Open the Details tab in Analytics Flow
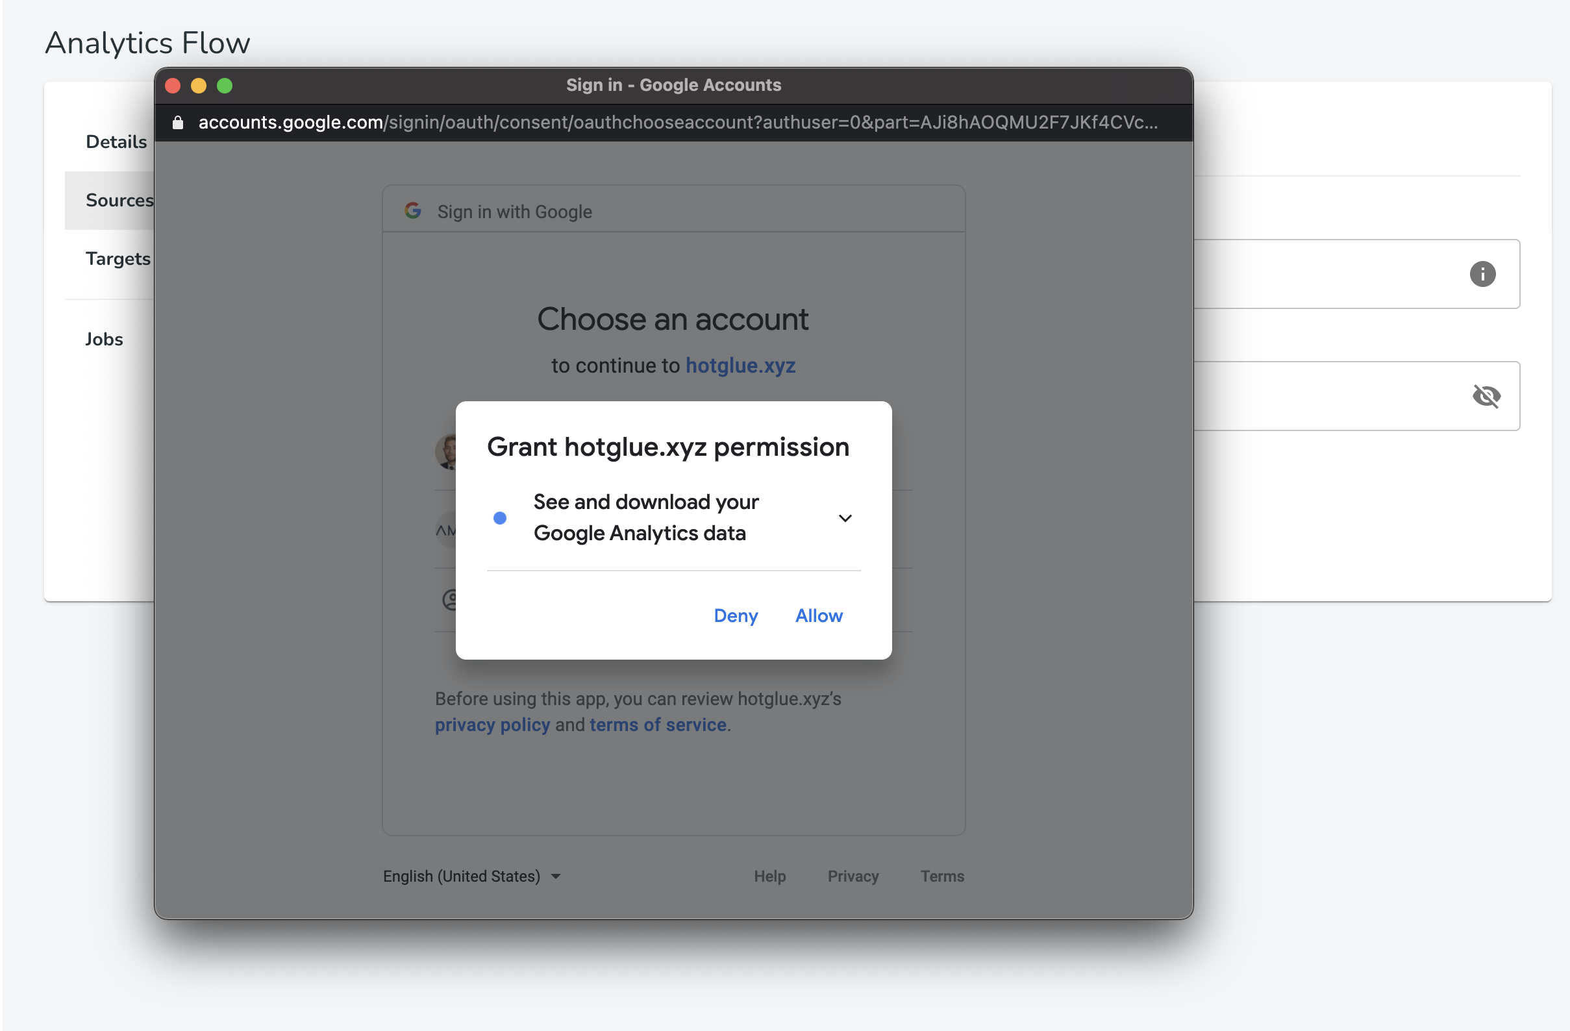This screenshot has height=1031, width=1570. pyautogui.click(x=116, y=142)
